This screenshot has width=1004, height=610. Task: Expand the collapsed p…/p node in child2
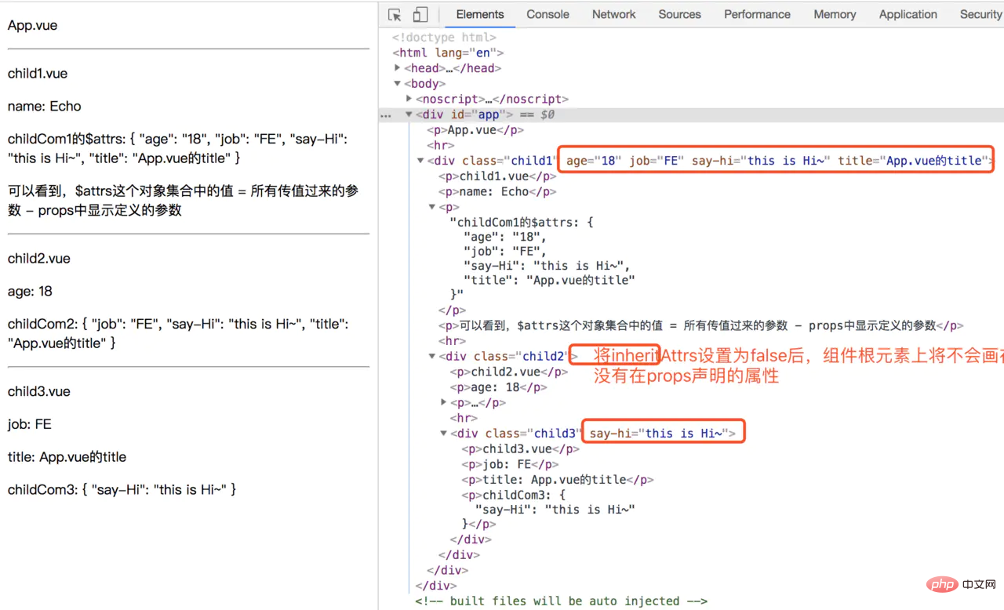[444, 402]
